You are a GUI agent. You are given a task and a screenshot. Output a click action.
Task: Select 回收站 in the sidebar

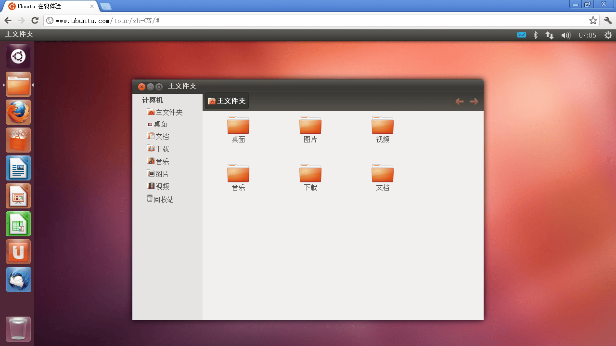click(163, 200)
